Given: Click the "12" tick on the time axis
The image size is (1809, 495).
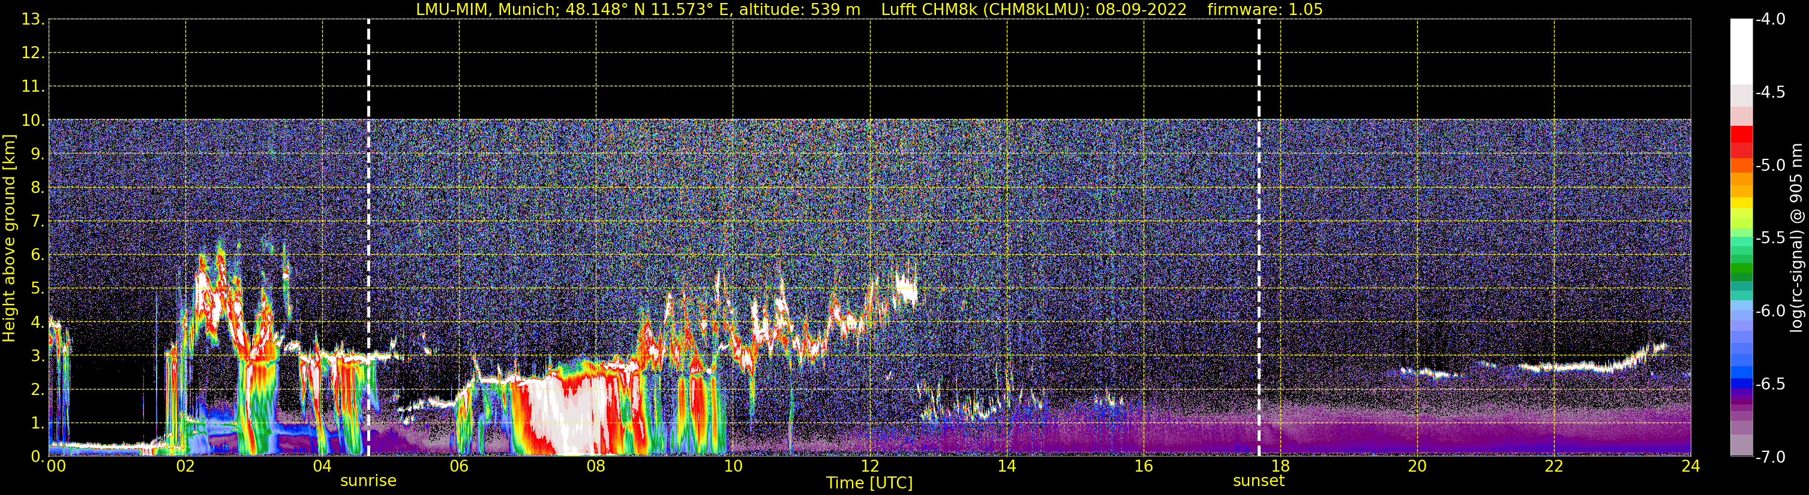Looking at the screenshot, I should coord(869,466).
